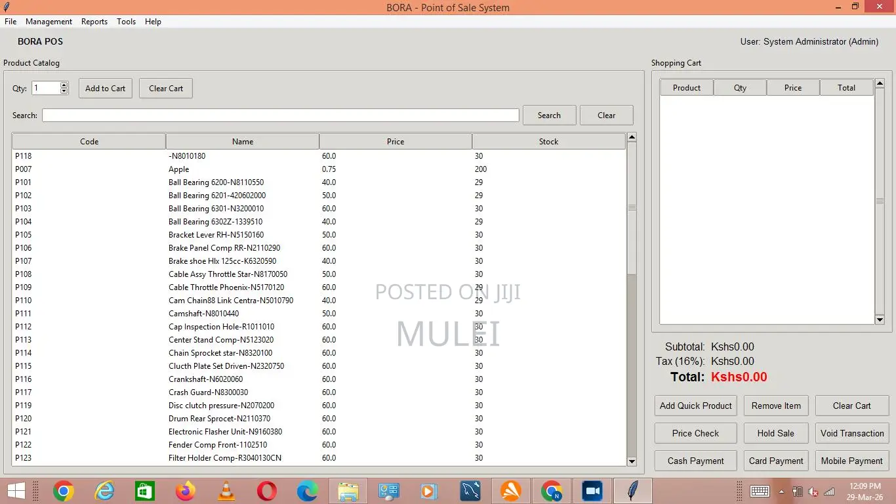Image resolution: width=896 pixels, height=504 pixels.
Task: Open VLC media player from the taskbar
Action: click(226, 491)
